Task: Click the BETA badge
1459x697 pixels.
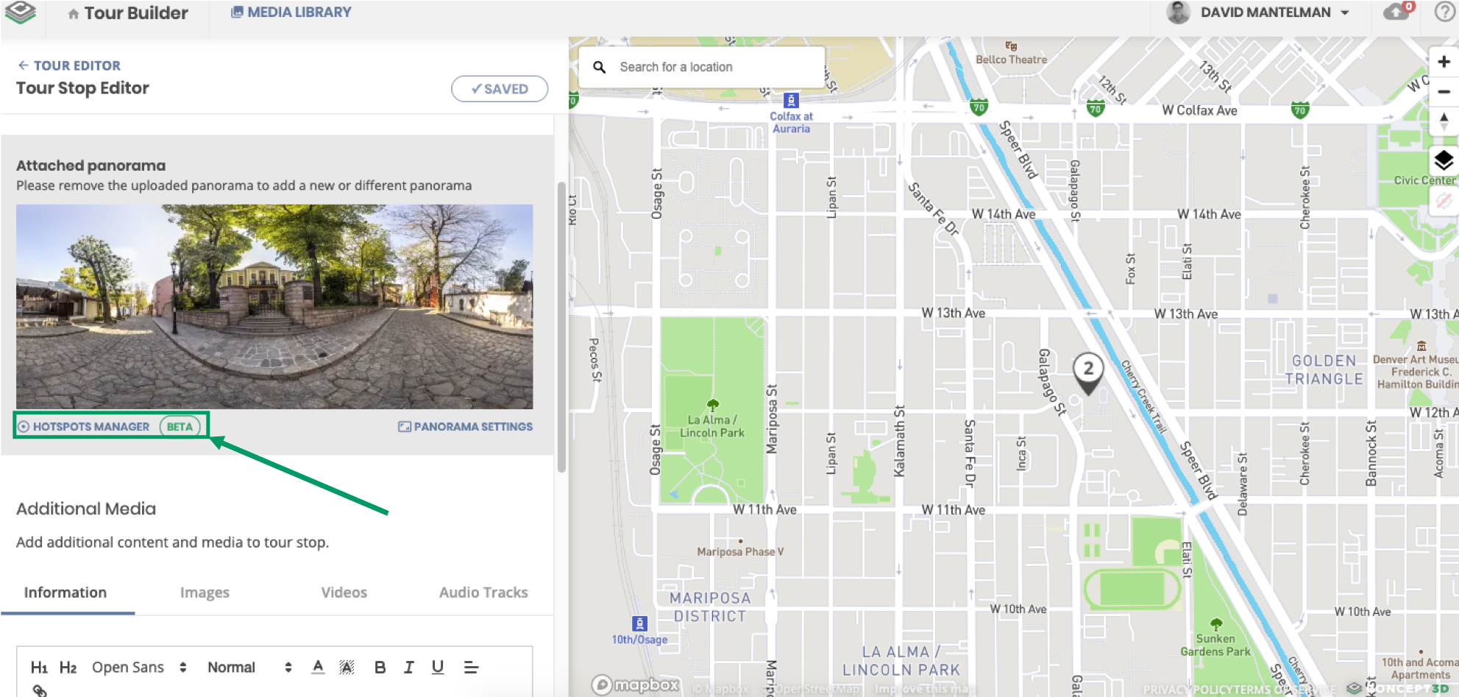Action: [180, 427]
